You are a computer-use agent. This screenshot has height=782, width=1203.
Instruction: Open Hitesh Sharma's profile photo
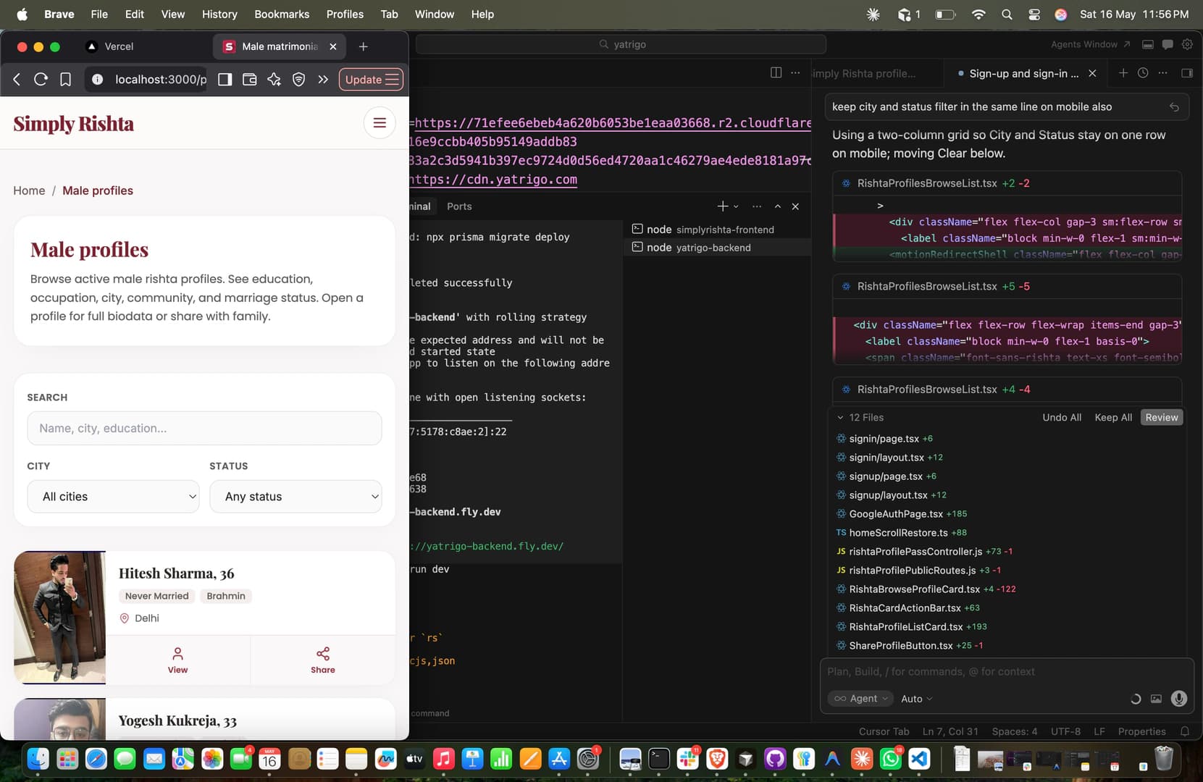[60, 618]
